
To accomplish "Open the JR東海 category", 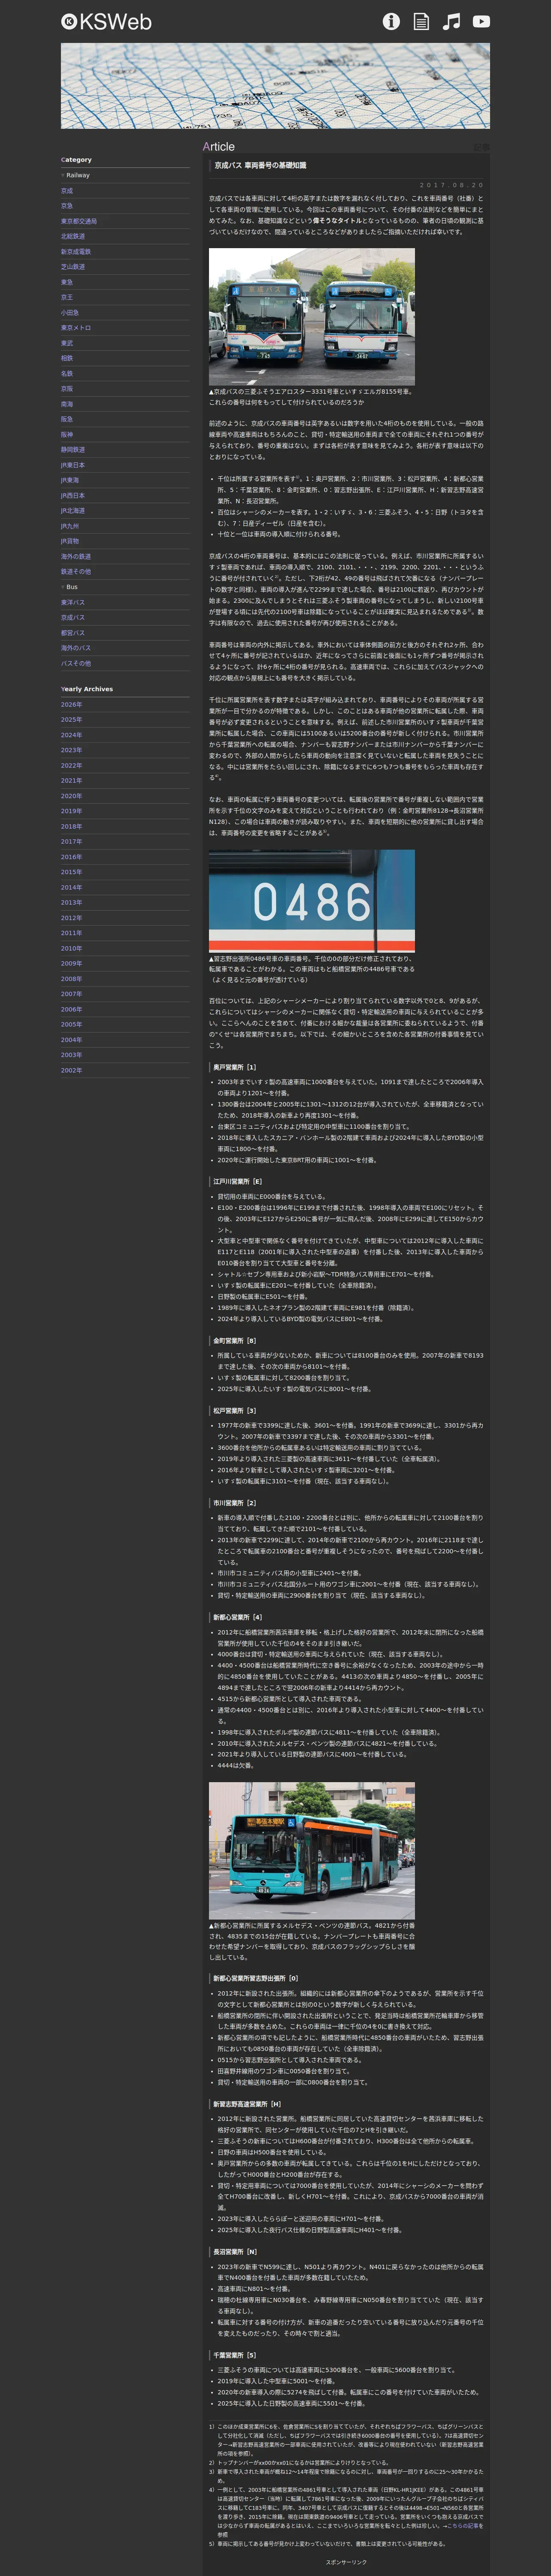I will tap(70, 480).
